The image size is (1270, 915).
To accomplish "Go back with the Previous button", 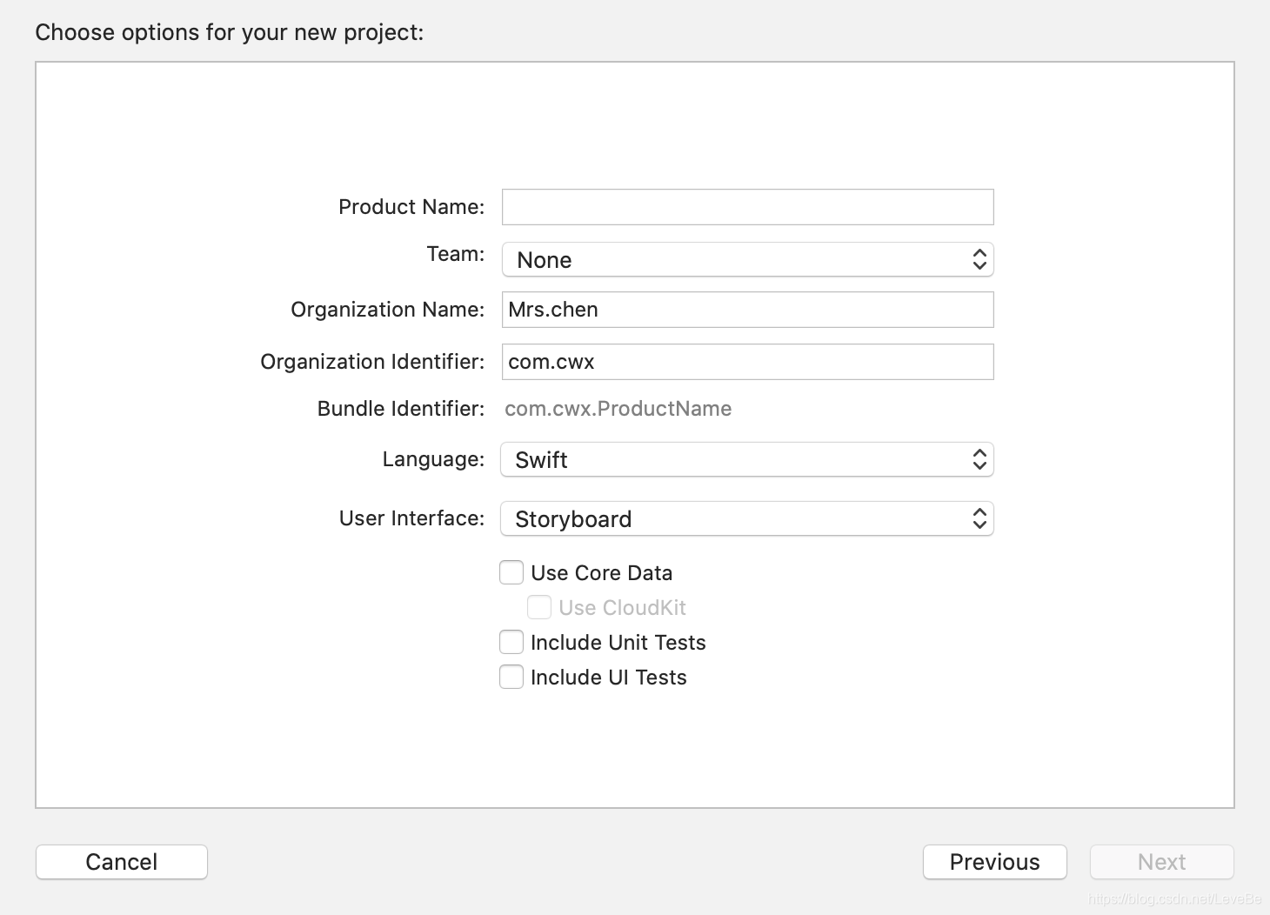I will [994, 862].
